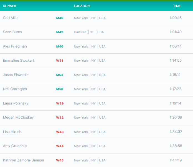The width and height of the screenshot is (193, 167).
Task: Click the finish time 1:44:19
Action: 176,160
